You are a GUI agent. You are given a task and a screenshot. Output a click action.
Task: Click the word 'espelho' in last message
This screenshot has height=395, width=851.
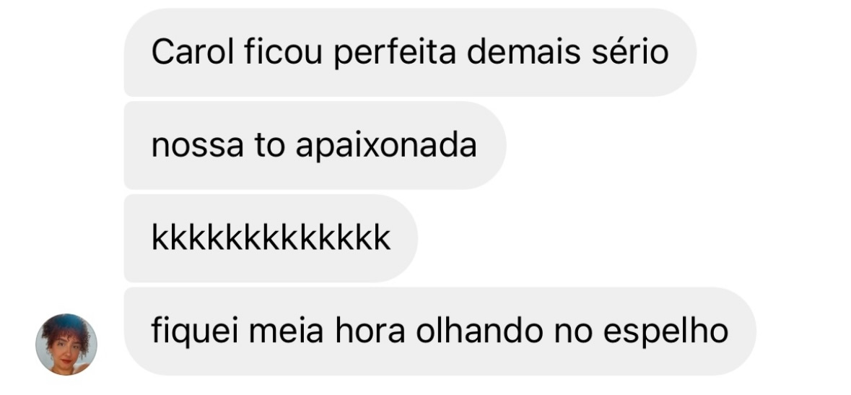click(665, 331)
